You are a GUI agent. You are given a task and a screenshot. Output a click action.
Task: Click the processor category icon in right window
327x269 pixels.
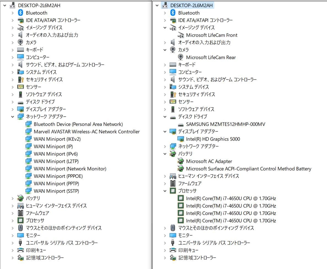[x=173, y=191]
